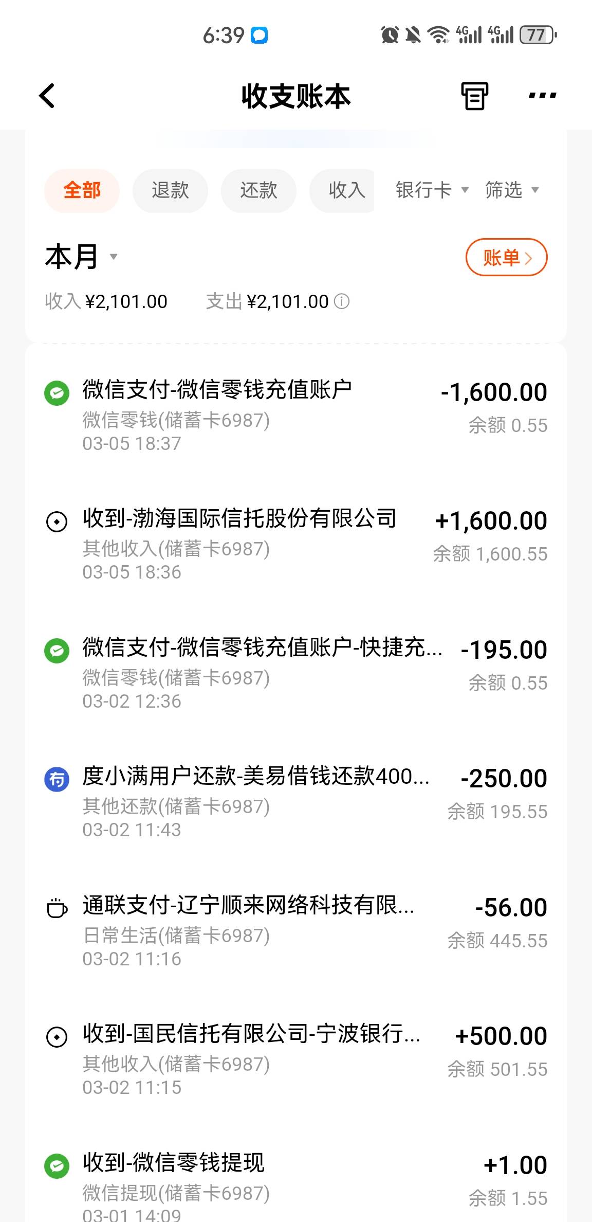The image size is (592, 1222).
Task: Tap WeChat icon on the -1,600.00 transaction
Action: (57, 393)
